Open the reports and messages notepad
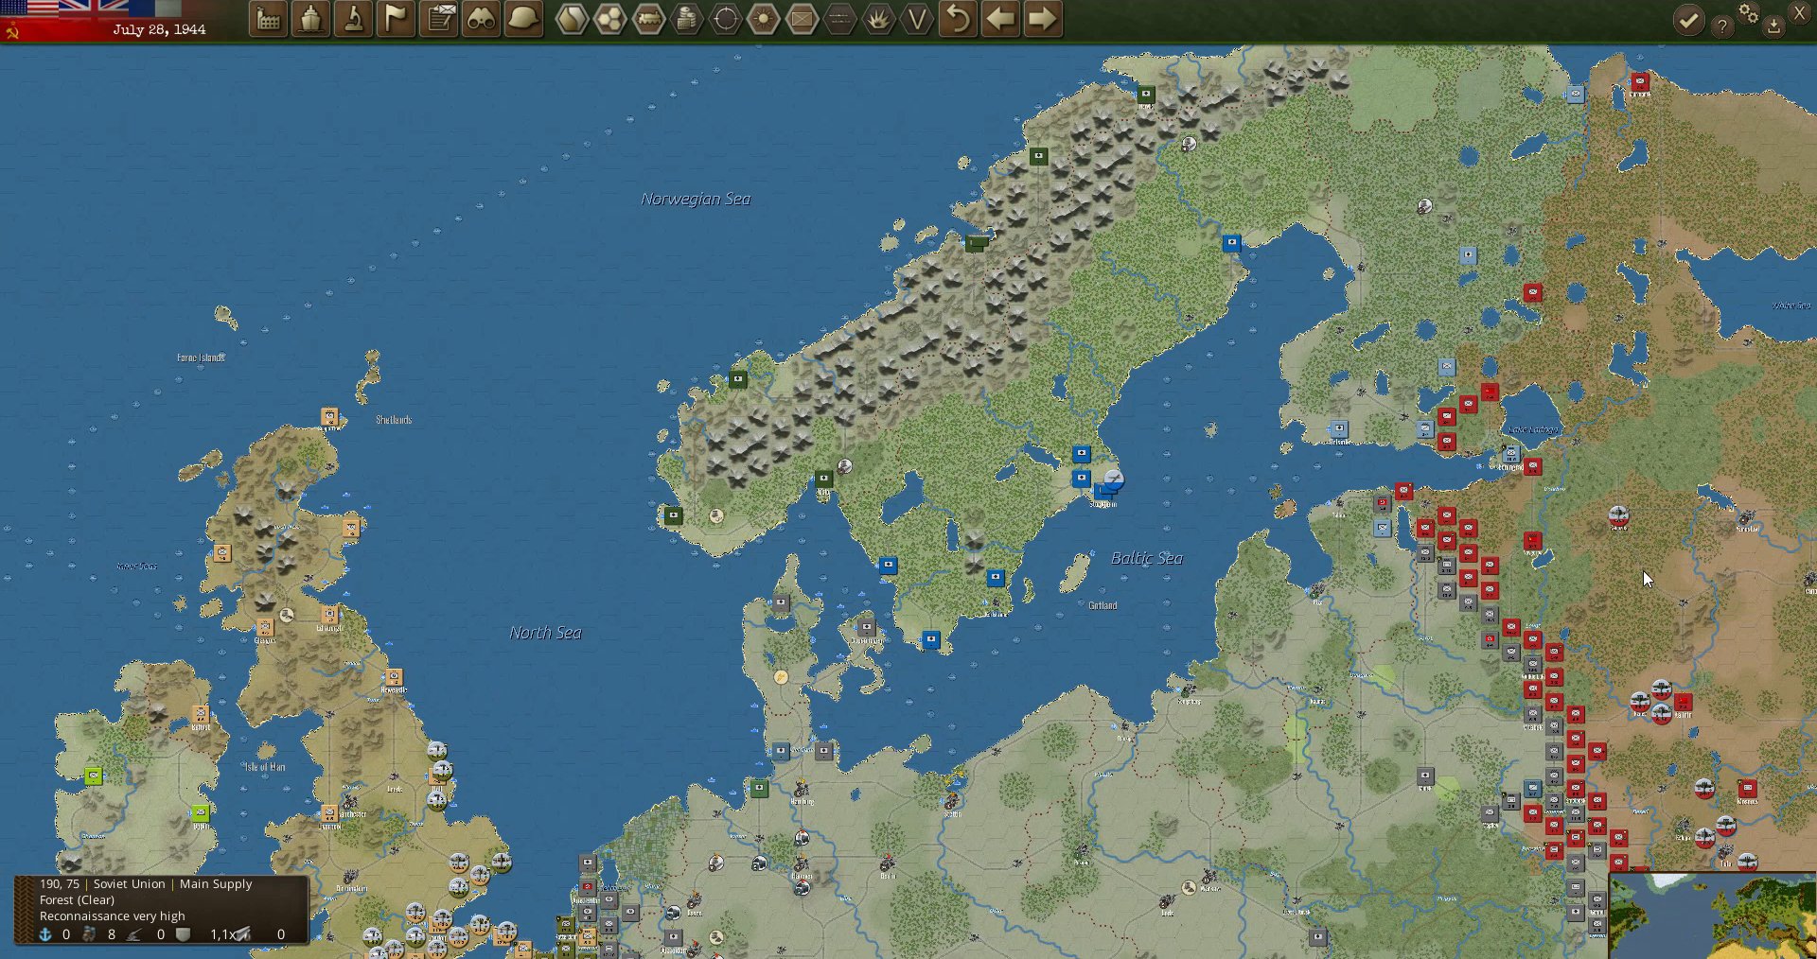 point(439,19)
